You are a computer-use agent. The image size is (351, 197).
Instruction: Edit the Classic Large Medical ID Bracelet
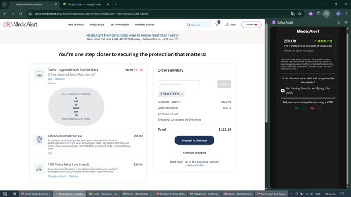(50, 79)
